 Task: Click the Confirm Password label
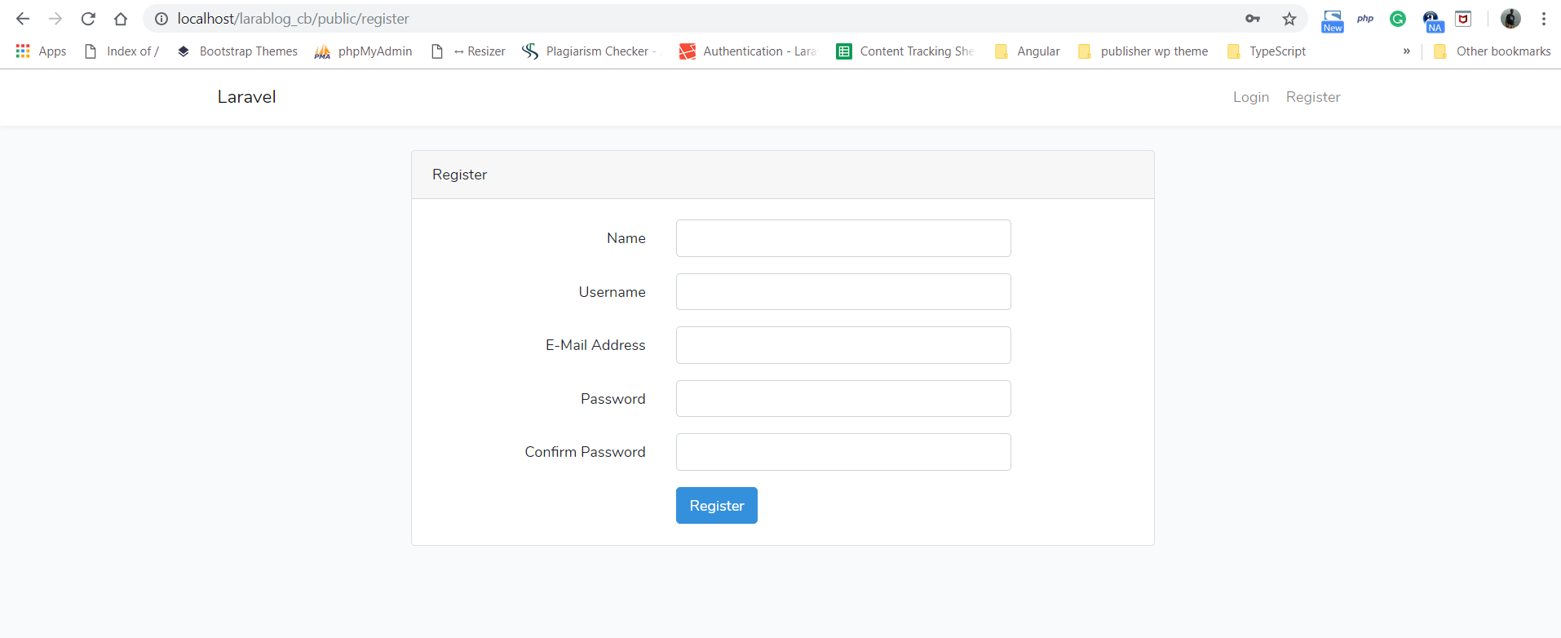click(x=585, y=452)
